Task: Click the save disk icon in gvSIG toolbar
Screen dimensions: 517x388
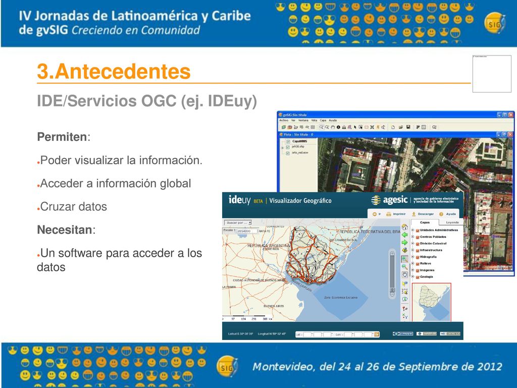Action: (x=408, y=127)
